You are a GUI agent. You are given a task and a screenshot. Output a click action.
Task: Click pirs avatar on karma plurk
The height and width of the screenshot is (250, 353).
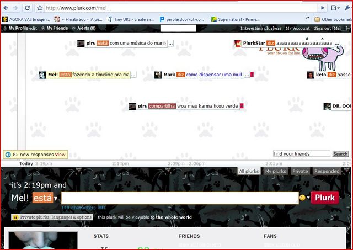(x=132, y=107)
